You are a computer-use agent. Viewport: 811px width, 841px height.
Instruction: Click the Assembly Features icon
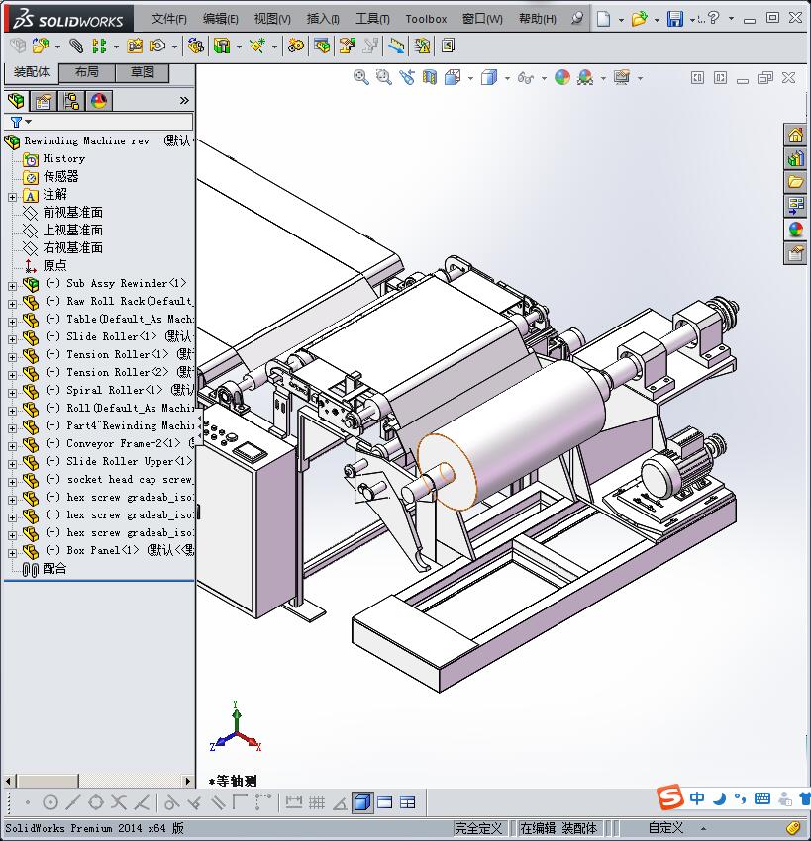click(x=221, y=47)
